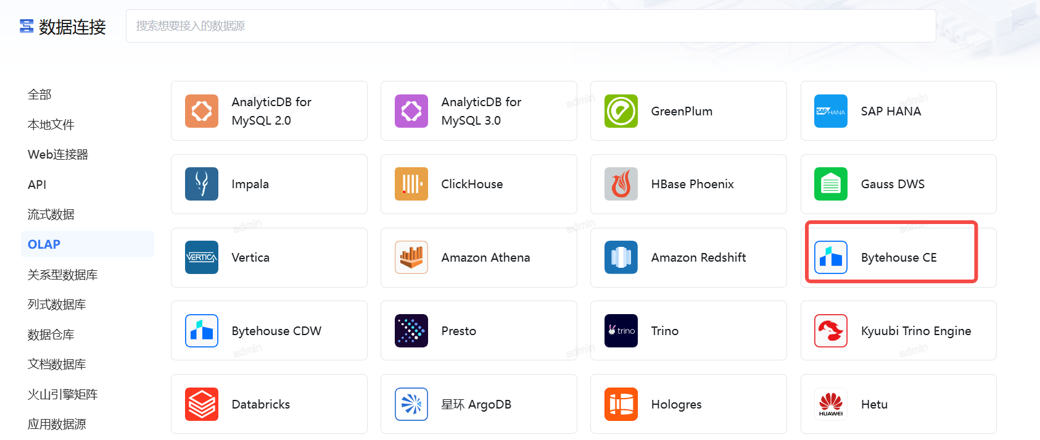This screenshot has width=1040, height=440.
Task: Click the ClickHouse orange icon
Action: click(411, 184)
